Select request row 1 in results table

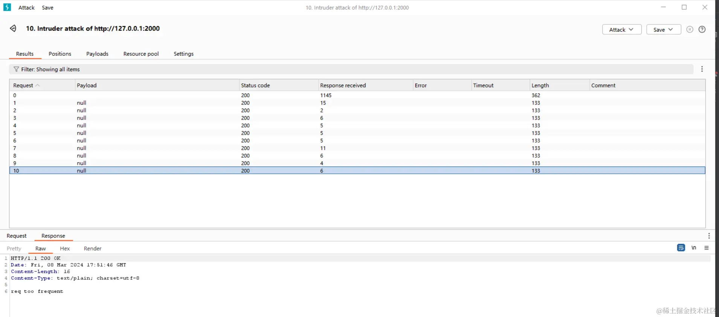click(357, 103)
